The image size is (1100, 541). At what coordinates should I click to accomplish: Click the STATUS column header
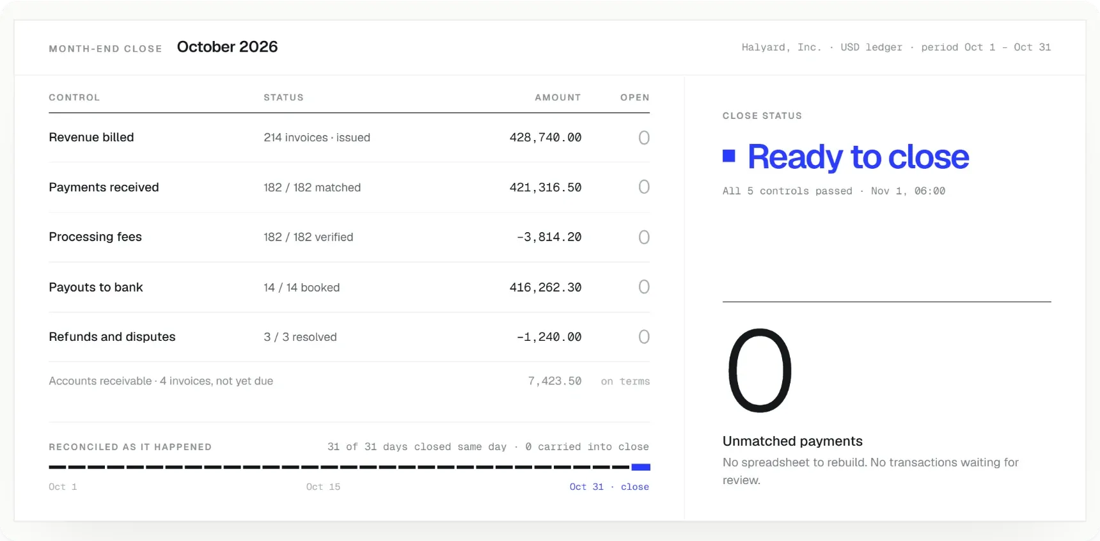pos(283,97)
